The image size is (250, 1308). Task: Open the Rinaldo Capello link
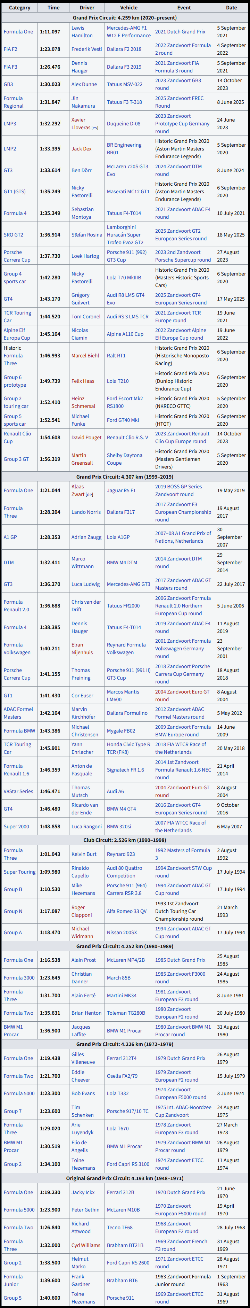[81, 872]
